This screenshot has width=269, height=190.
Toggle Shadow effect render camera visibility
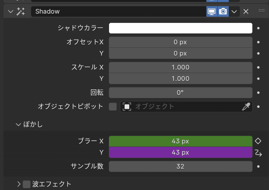click(223, 12)
